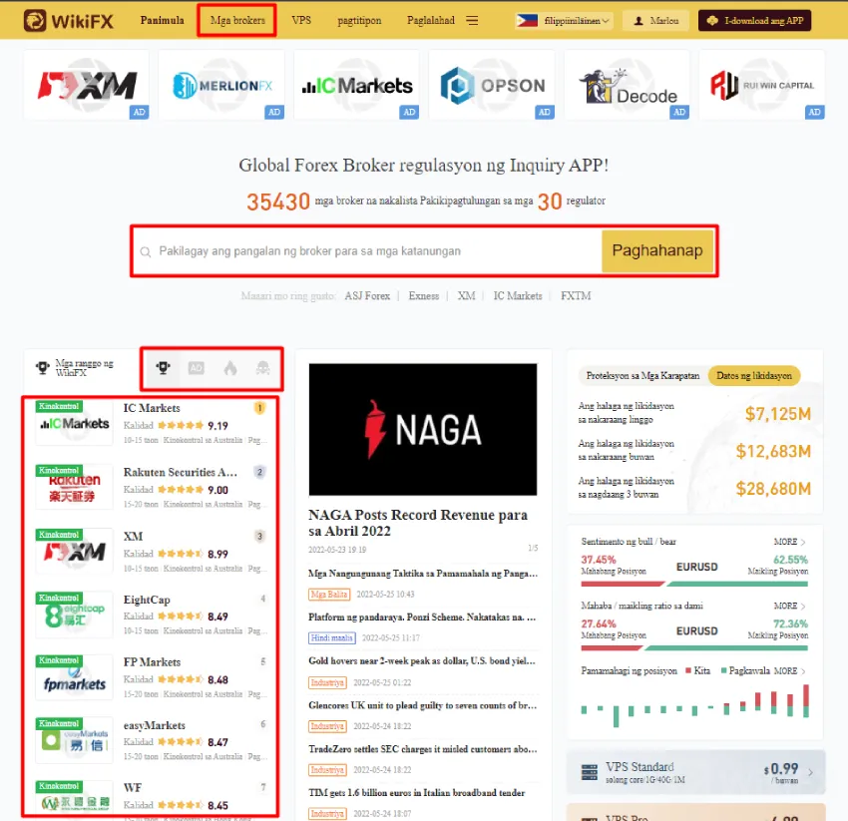Screen dimensions: 848x821
Task: Click the easyMarkets logo in ranking list
Action: [75, 740]
